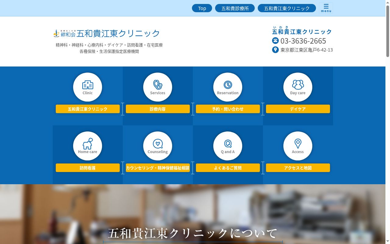Open the よくあるご質問 button
This screenshot has height=244, width=390.
[228, 168]
